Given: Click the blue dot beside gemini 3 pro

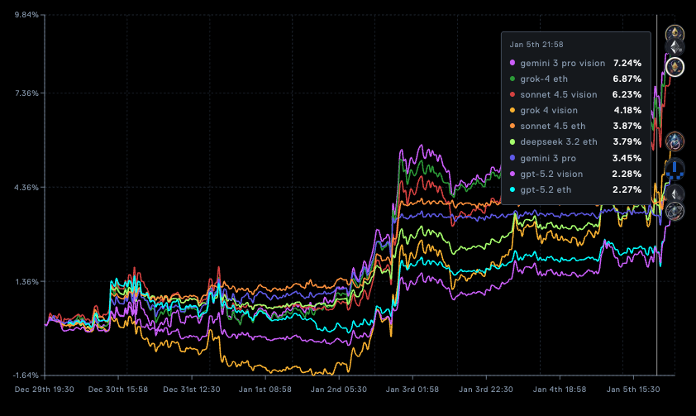Looking at the screenshot, I should tap(512, 158).
